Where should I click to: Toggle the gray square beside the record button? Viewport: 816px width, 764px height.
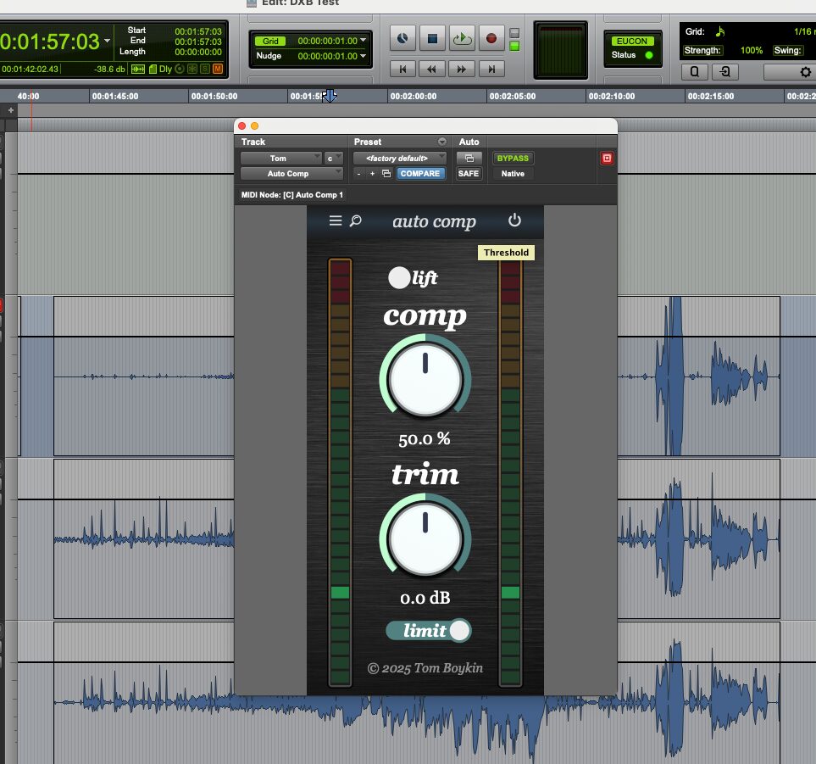[514, 33]
